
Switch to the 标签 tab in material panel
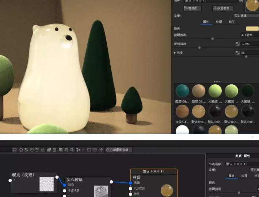232,22
